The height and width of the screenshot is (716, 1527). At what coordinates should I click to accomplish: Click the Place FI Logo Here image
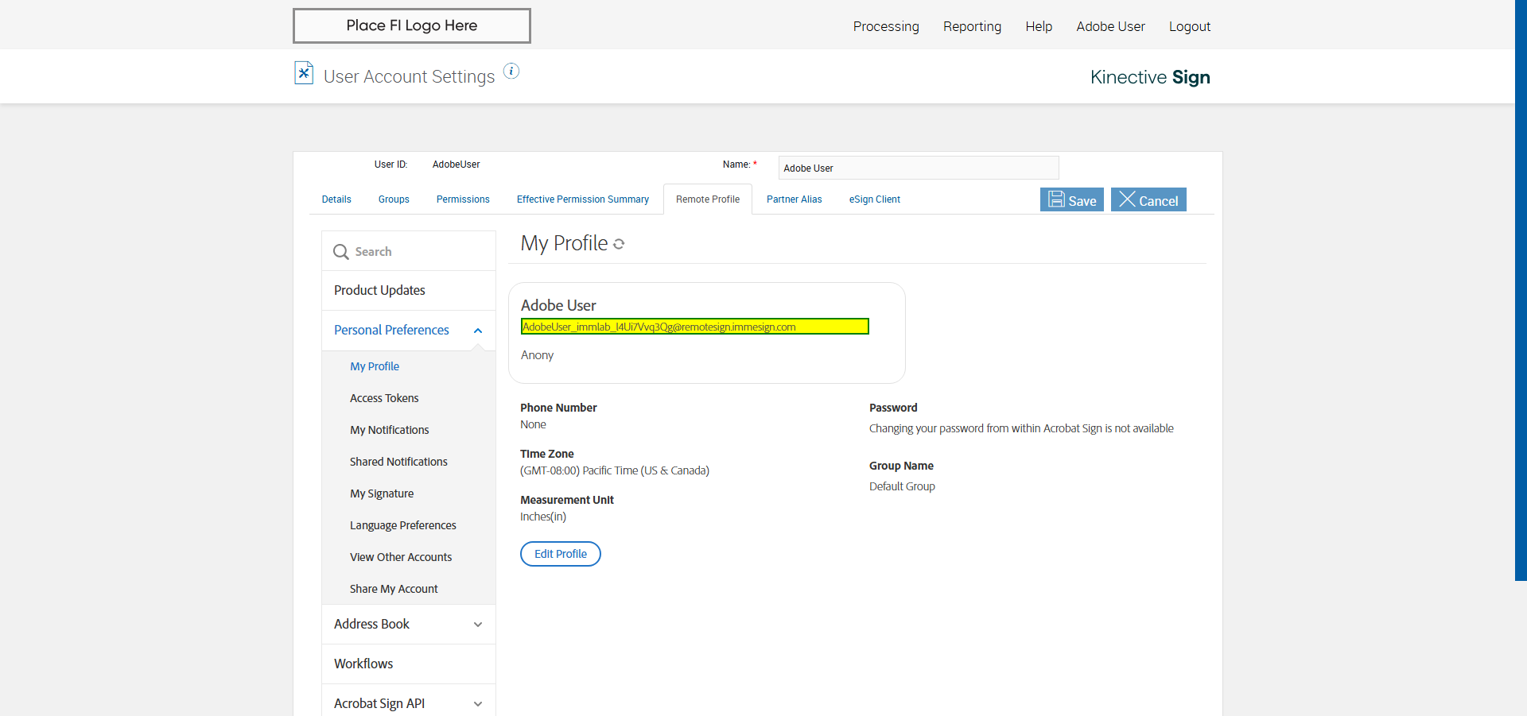click(411, 25)
